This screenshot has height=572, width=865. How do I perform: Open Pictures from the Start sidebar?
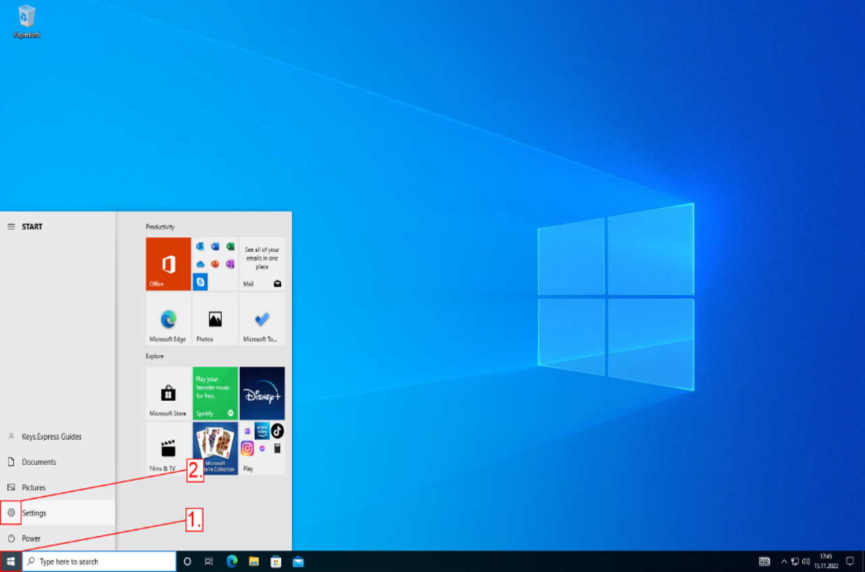[x=34, y=487]
